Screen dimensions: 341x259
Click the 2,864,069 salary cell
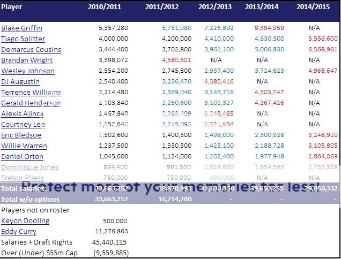323,156
